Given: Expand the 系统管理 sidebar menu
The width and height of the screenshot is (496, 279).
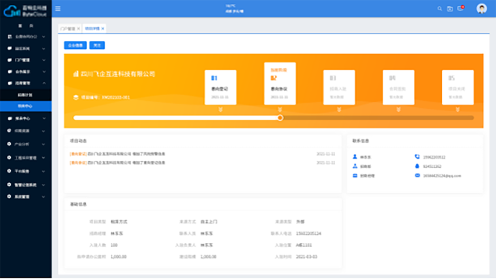Looking at the screenshot, I should [26, 197].
